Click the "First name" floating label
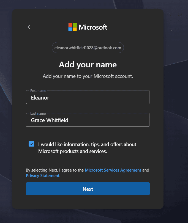The image size is (188, 223). (x=38, y=90)
